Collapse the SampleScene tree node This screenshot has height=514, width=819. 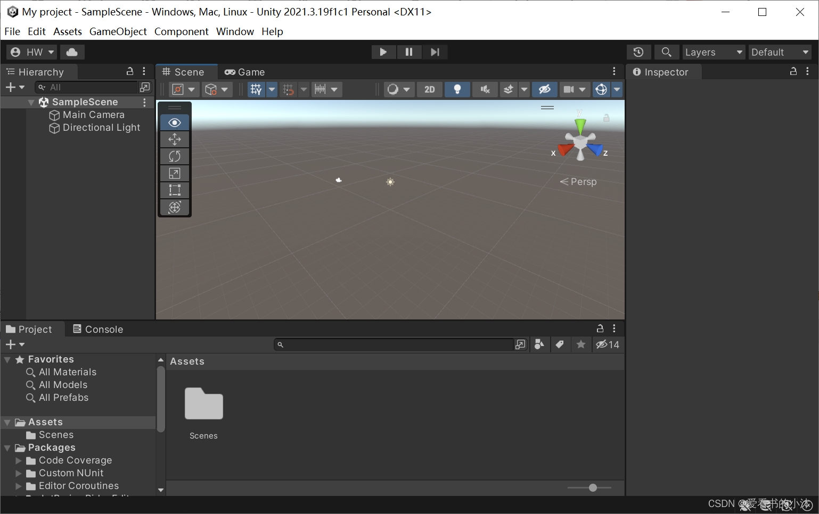click(x=31, y=102)
